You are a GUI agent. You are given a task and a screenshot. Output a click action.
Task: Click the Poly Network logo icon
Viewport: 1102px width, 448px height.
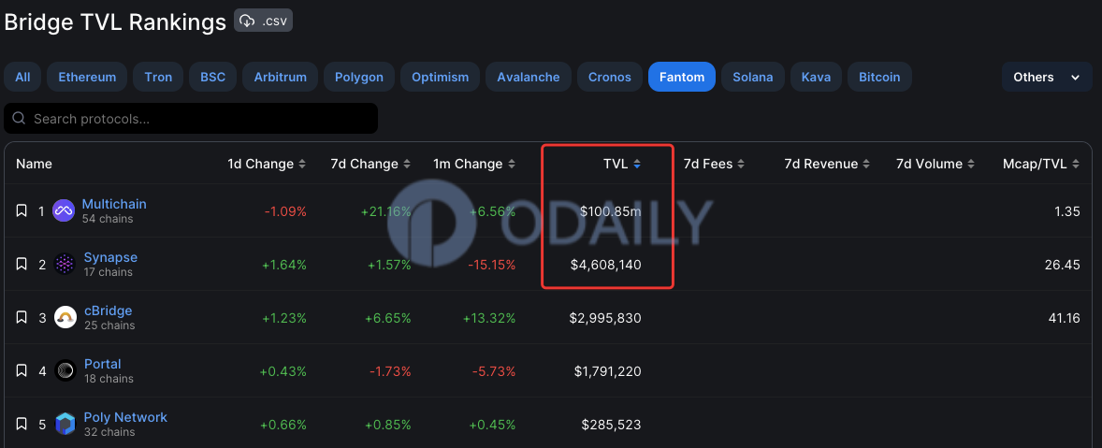point(65,424)
